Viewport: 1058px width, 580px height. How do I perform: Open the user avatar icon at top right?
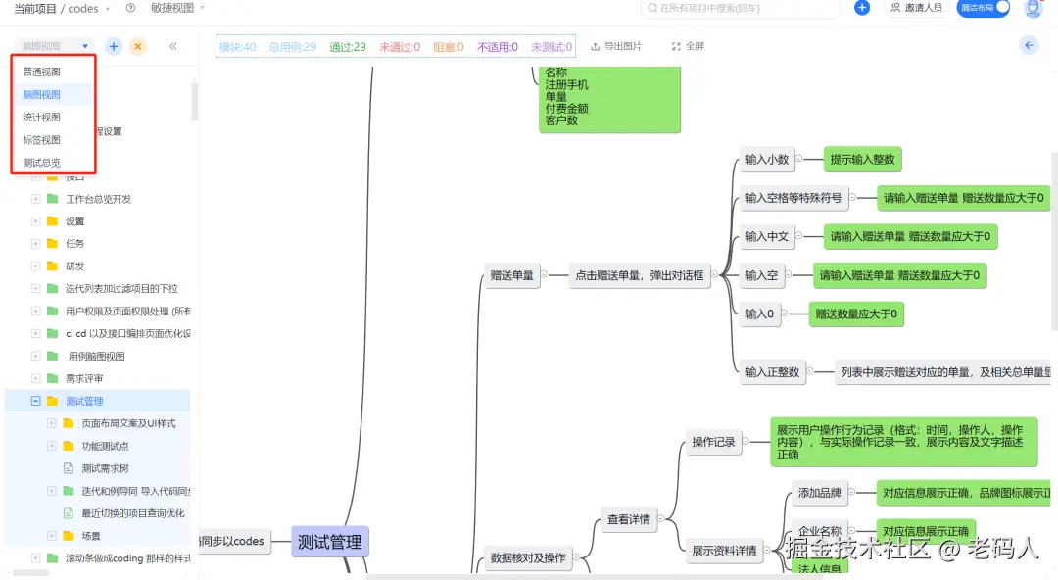click(1034, 9)
